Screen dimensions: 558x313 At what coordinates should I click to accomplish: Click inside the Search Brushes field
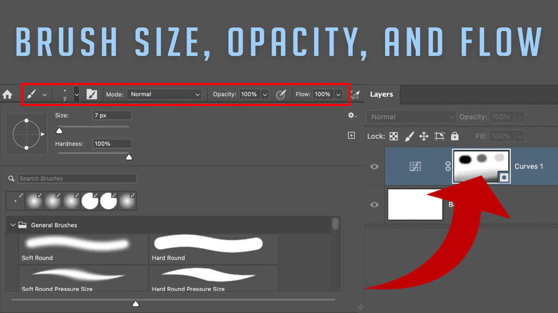pyautogui.click(x=76, y=178)
